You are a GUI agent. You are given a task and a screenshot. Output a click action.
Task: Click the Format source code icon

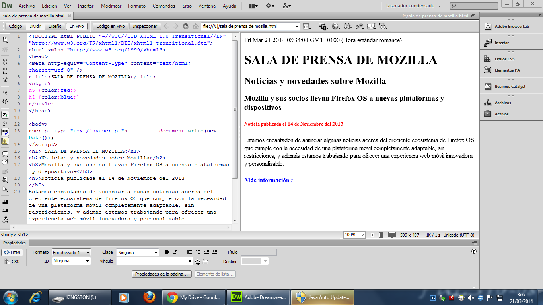(5, 219)
